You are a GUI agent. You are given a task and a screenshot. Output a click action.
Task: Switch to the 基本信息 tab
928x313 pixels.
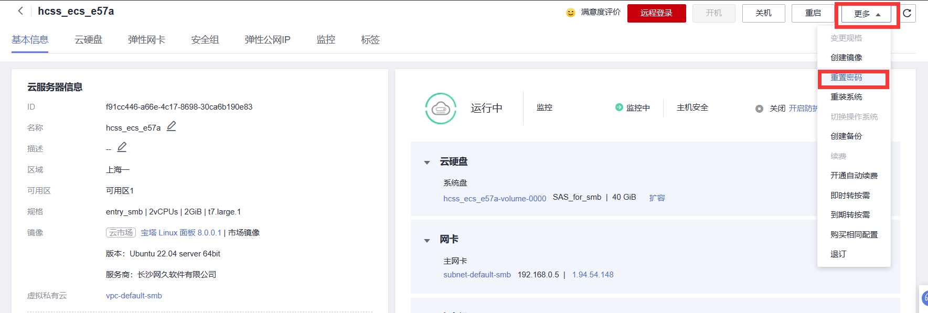click(x=30, y=40)
